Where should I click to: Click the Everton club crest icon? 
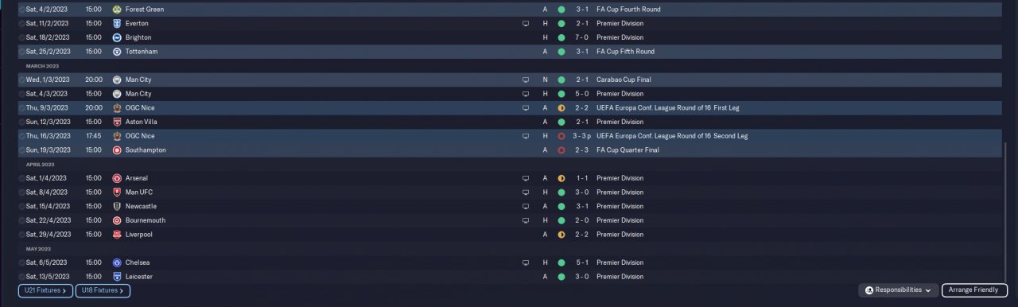117,24
